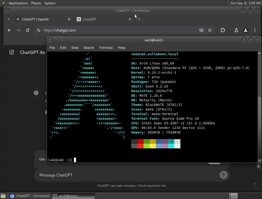Open the profile avatar icon

click(245, 30)
